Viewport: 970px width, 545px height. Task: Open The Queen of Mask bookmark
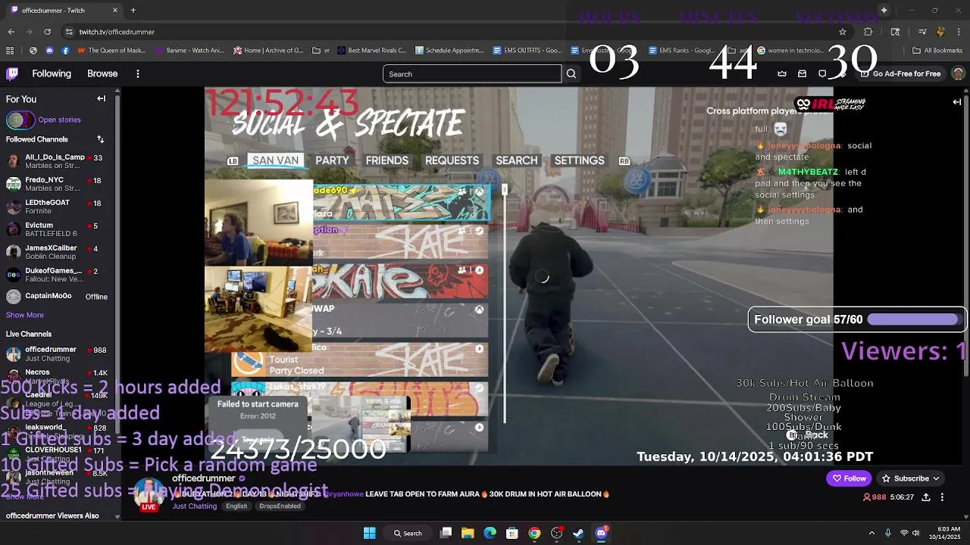[111, 51]
